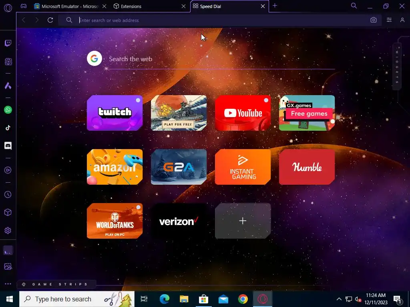This screenshot has width=410, height=307.
Task: Take a snapshot with camera icon
Action: coord(374,20)
